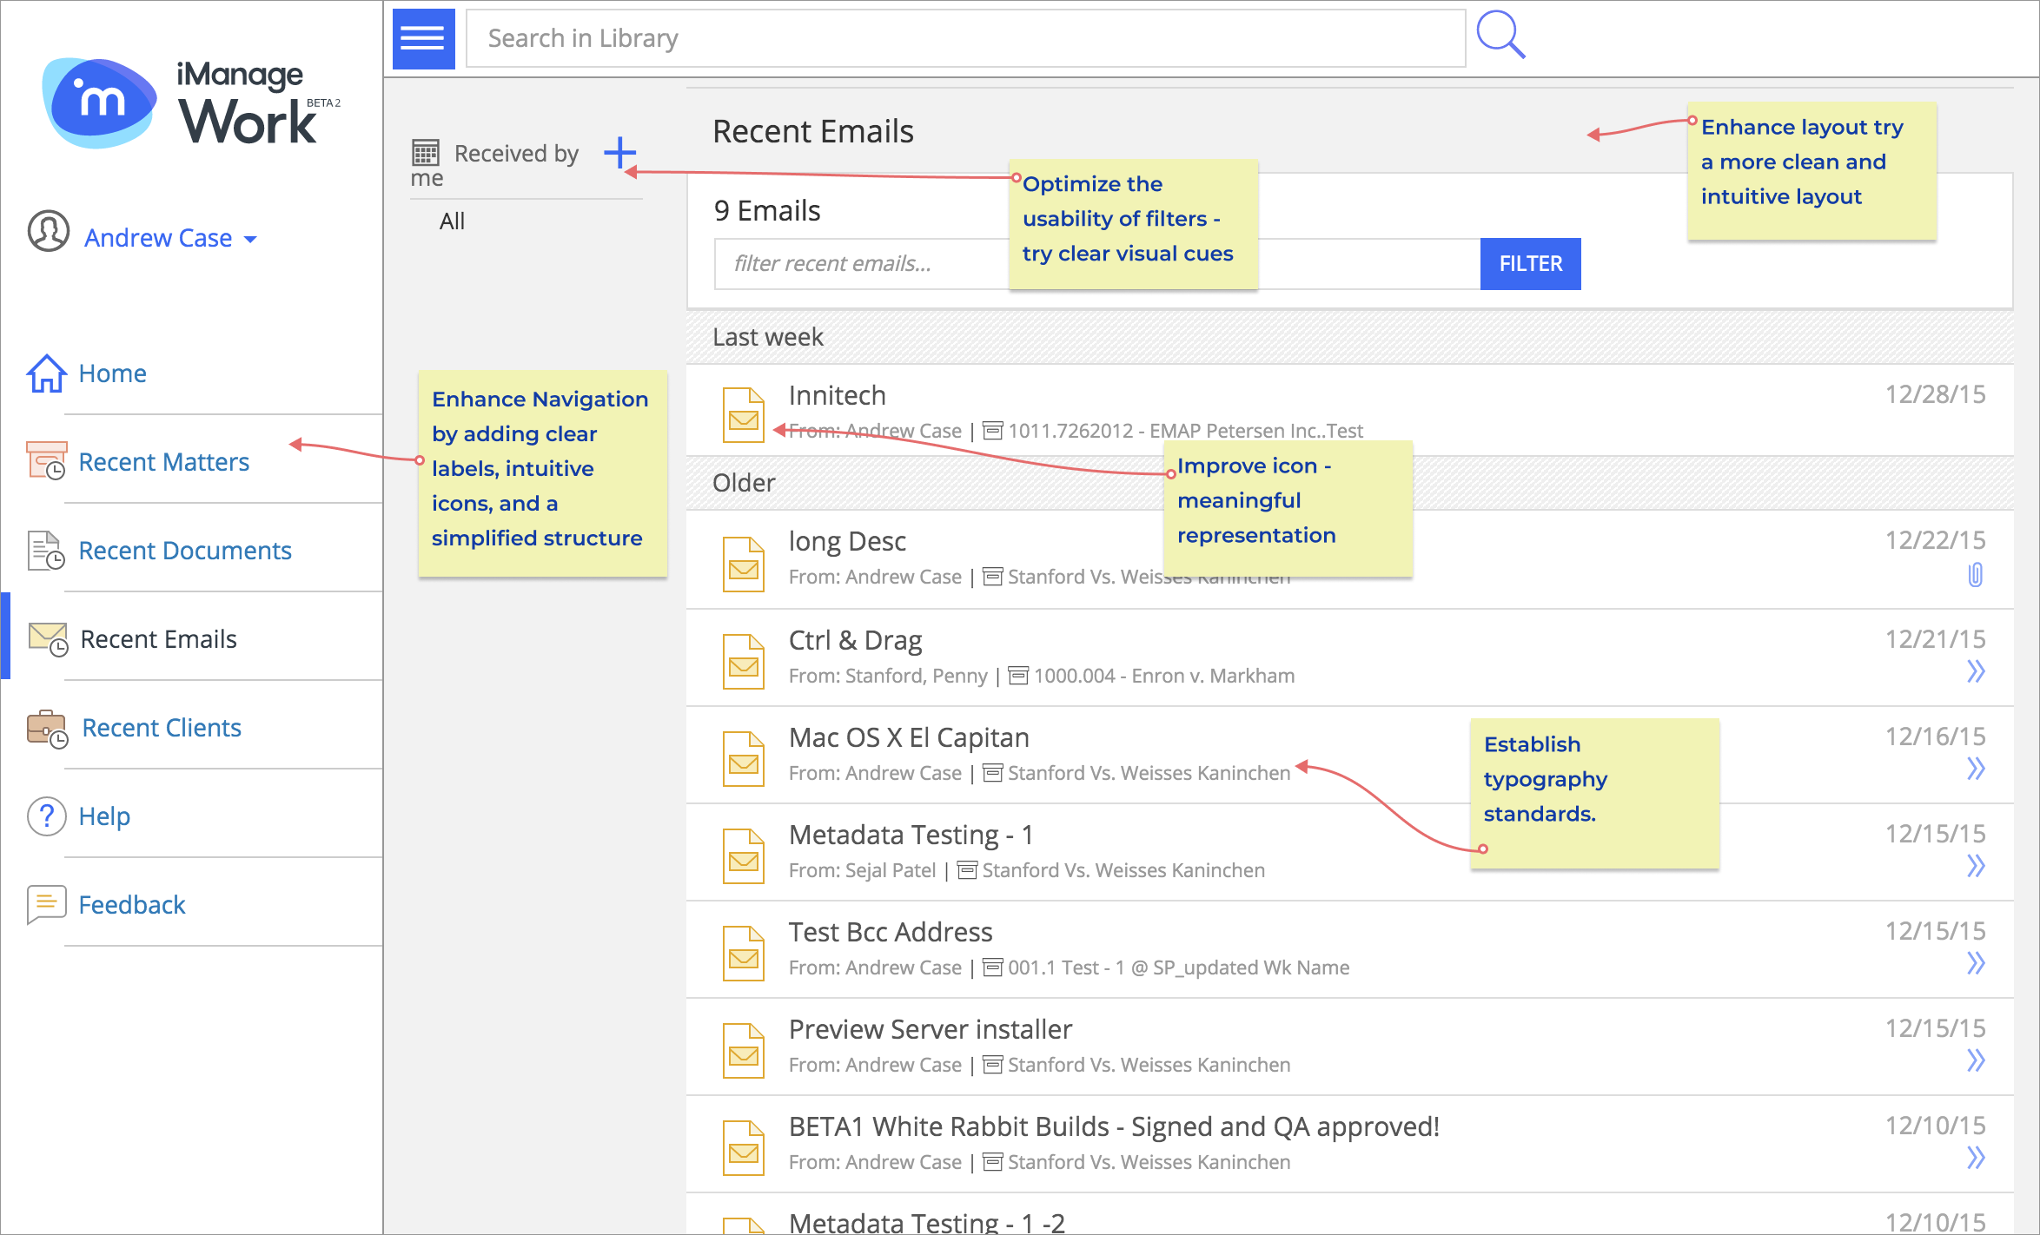Click the magnifying glass search icon
The width and height of the screenshot is (2040, 1235).
(x=1500, y=36)
